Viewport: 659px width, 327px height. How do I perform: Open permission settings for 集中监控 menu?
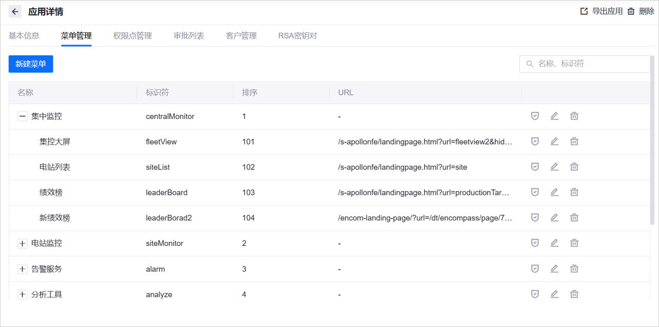[x=535, y=116]
